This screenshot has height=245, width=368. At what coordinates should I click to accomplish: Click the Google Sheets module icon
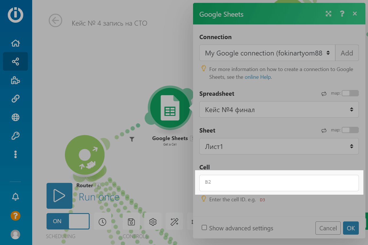click(170, 108)
